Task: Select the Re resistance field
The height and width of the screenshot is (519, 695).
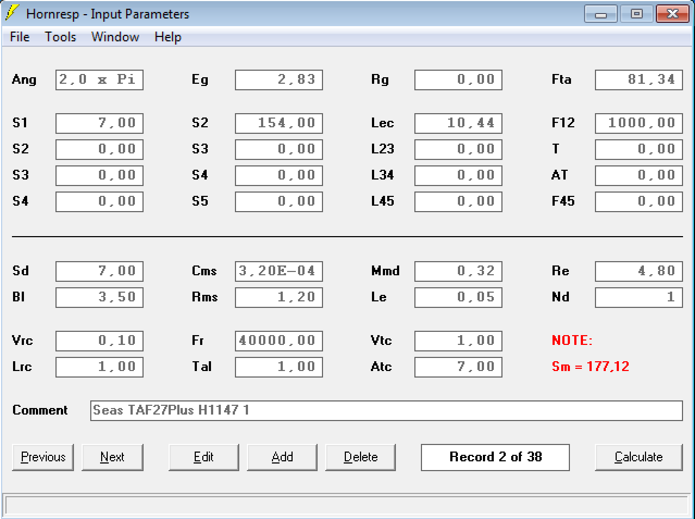Action: click(x=638, y=271)
